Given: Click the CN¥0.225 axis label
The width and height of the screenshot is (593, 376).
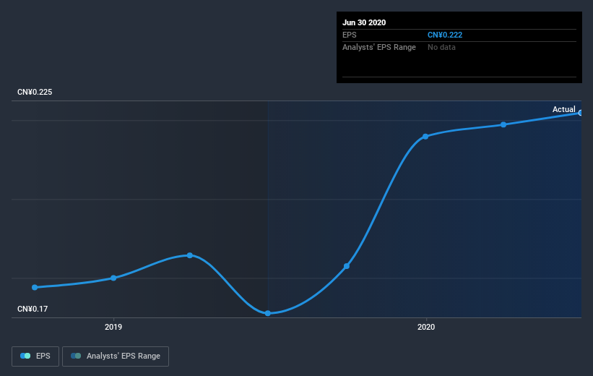Looking at the screenshot, I should point(35,92).
